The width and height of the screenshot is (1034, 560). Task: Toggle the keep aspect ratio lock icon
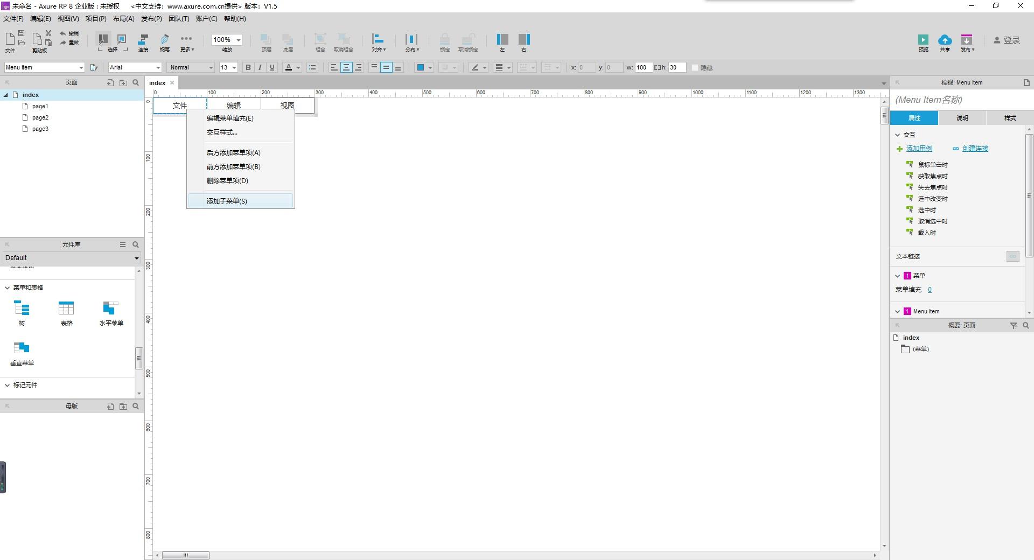(x=658, y=67)
